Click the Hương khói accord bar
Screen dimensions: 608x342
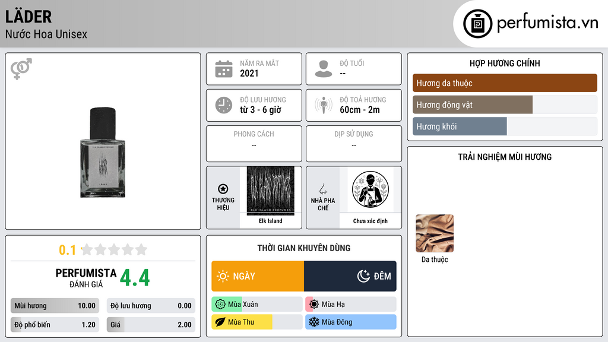[x=505, y=126]
